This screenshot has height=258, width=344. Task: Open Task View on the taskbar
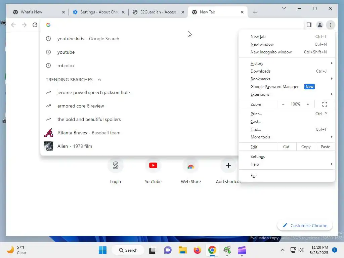[152, 250]
